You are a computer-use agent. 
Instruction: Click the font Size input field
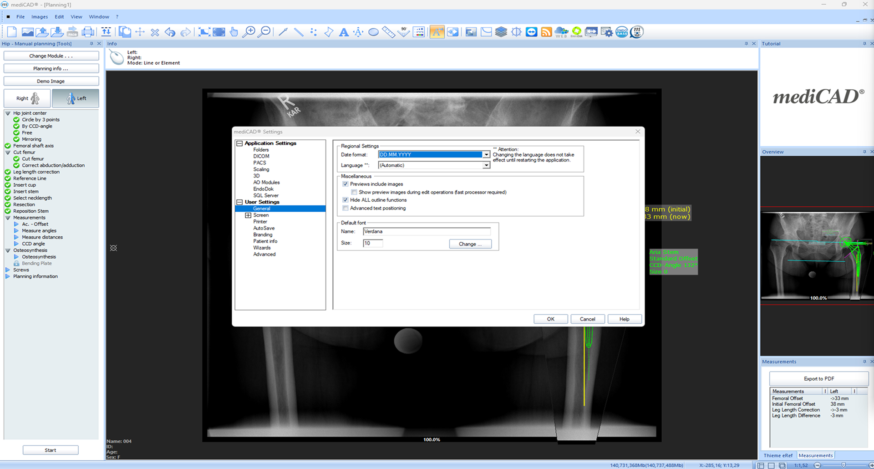(x=373, y=243)
